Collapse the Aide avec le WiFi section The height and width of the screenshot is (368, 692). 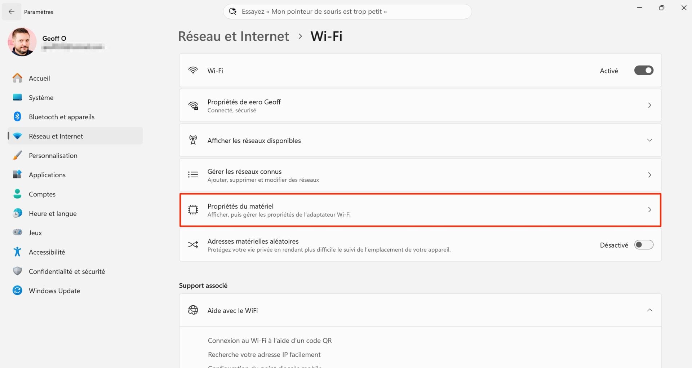click(650, 310)
